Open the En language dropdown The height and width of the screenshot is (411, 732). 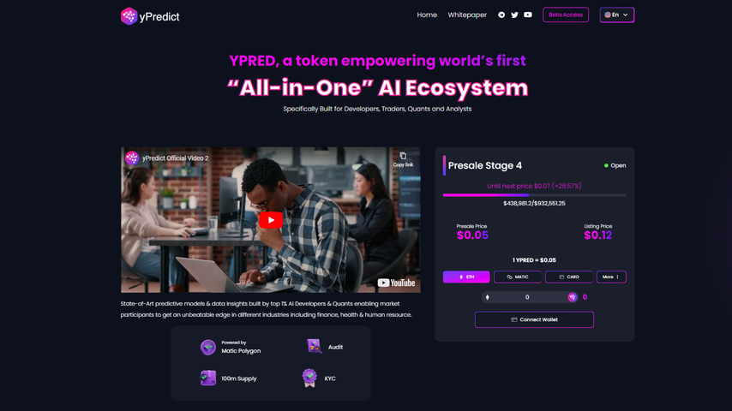pos(616,15)
